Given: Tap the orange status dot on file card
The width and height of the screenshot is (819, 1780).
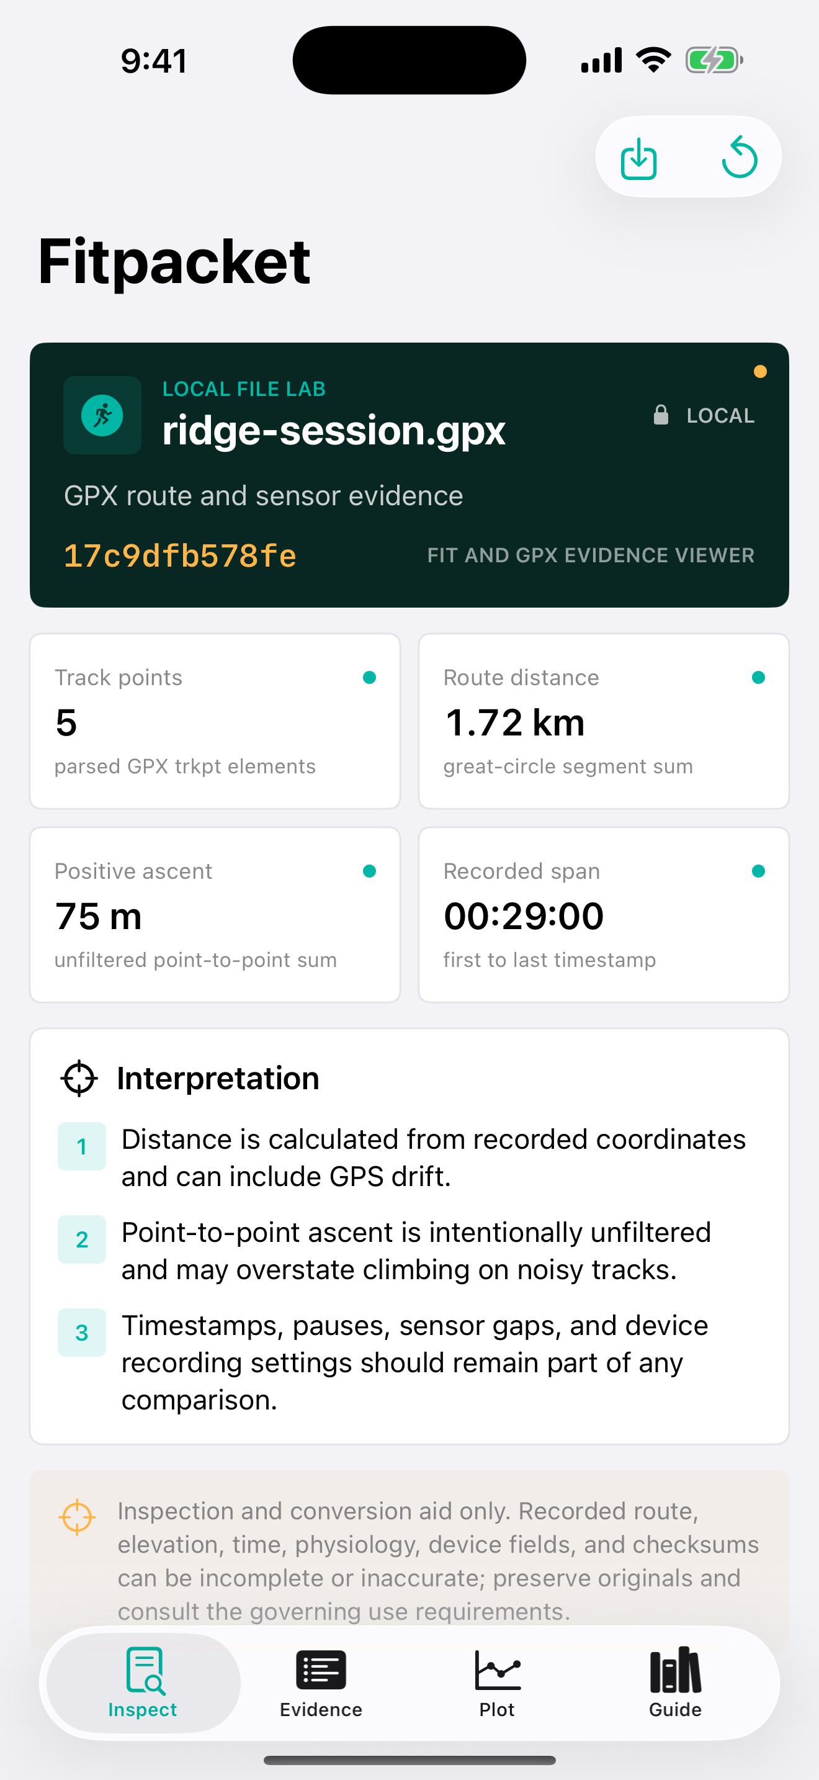Looking at the screenshot, I should pyautogui.click(x=759, y=372).
